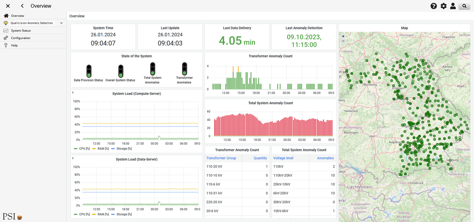Zoom out on the map
The width and height of the screenshot is (474, 222).
point(343,41)
